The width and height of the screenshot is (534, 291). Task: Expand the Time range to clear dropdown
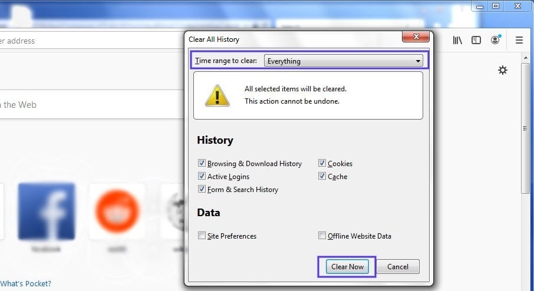344,61
